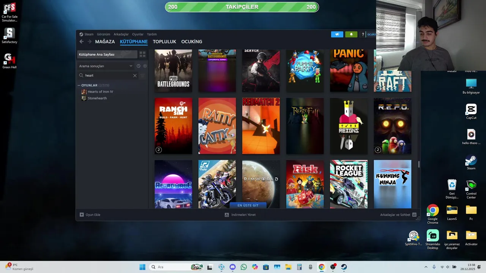Click the Steam icon in taskbar
Screen dimensions: 486x273
tap(344, 267)
